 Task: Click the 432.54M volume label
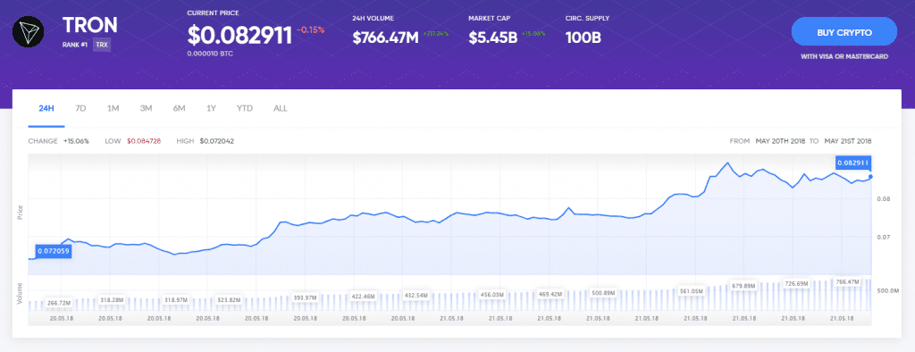coord(416,296)
